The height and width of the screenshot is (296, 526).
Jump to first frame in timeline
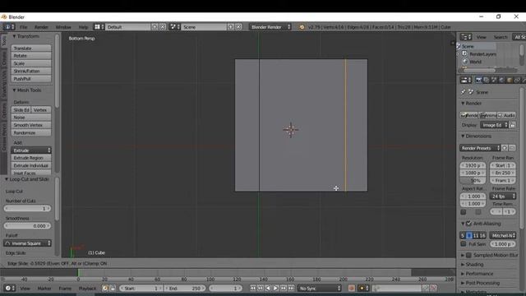tap(253, 288)
